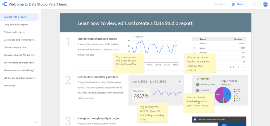Viewport: 270px width, 126px height.
Task: Open the Measure reports with Google page
Action: coord(20,70)
